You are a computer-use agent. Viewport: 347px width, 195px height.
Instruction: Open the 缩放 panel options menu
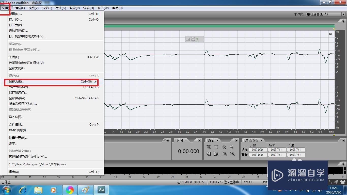[x=236, y=140]
